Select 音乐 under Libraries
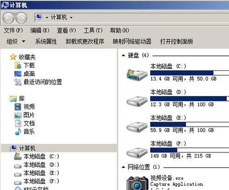Screen dimensions: 229x190 point(29,131)
